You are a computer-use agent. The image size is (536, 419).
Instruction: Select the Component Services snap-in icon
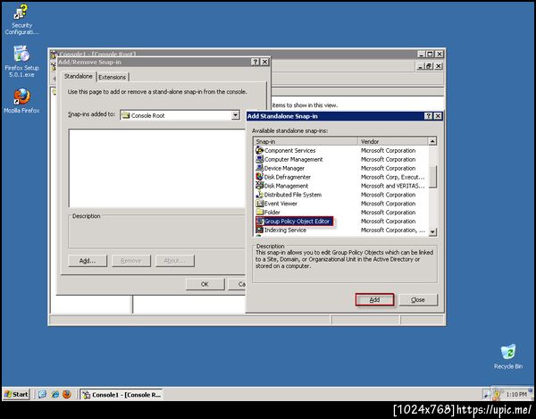pos(259,150)
